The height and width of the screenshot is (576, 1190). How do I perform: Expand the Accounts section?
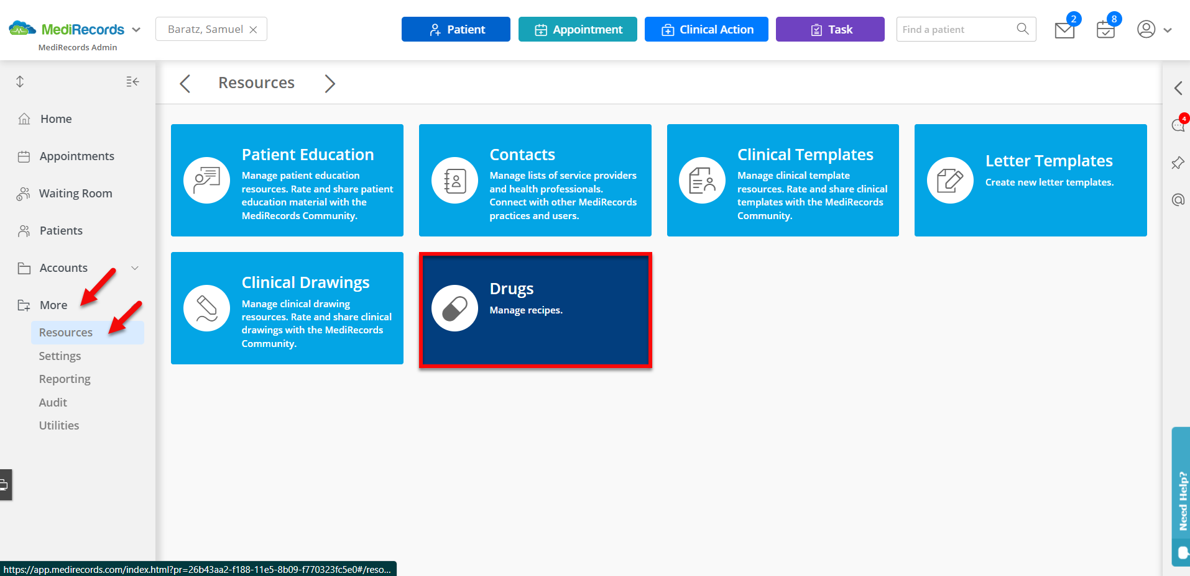pos(135,268)
